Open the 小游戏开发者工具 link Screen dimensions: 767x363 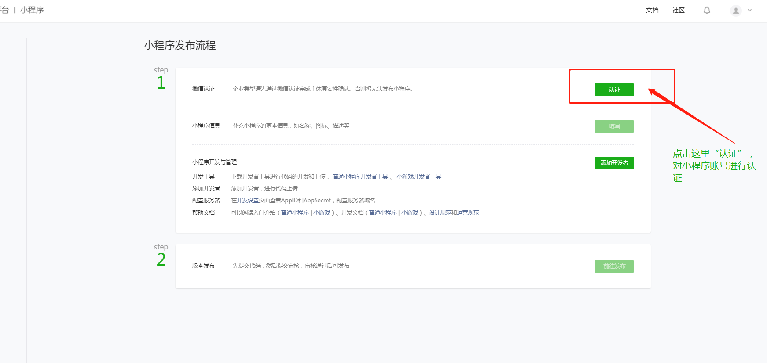(x=419, y=176)
